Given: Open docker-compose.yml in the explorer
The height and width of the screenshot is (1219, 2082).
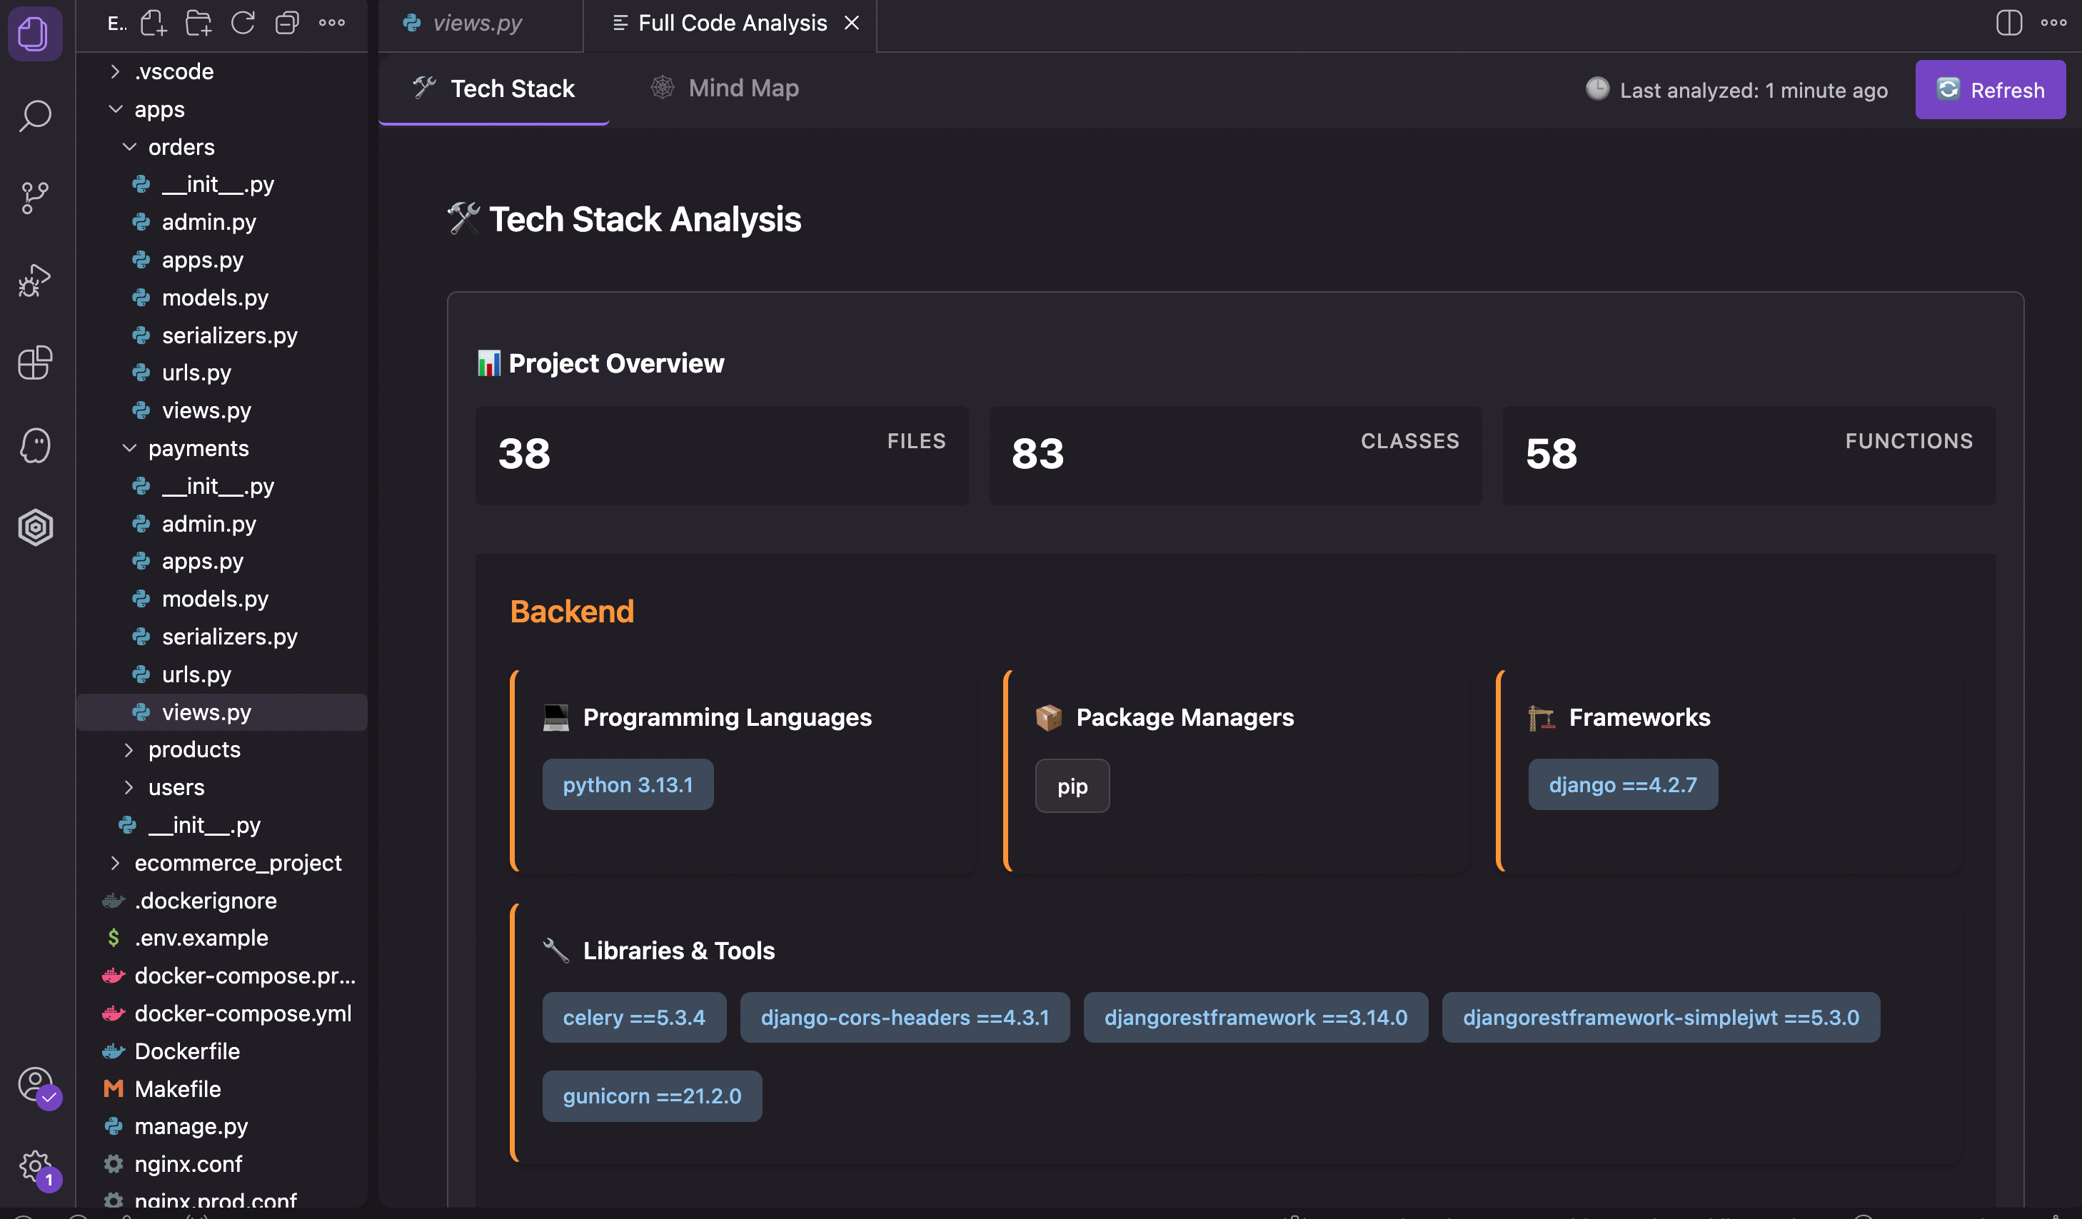Looking at the screenshot, I should [242, 1013].
